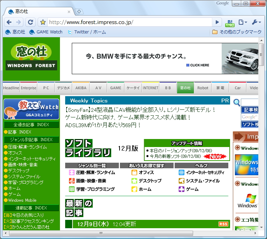This screenshot has width=267, height=239.
Task: Focus the site search input field
Action: coord(250,102)
